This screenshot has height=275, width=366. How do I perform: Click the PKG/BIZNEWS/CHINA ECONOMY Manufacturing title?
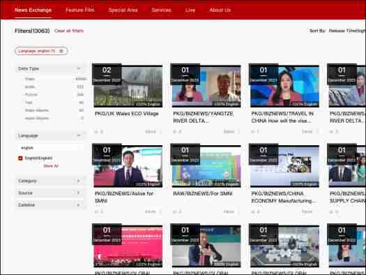click(x=284, y=198)
